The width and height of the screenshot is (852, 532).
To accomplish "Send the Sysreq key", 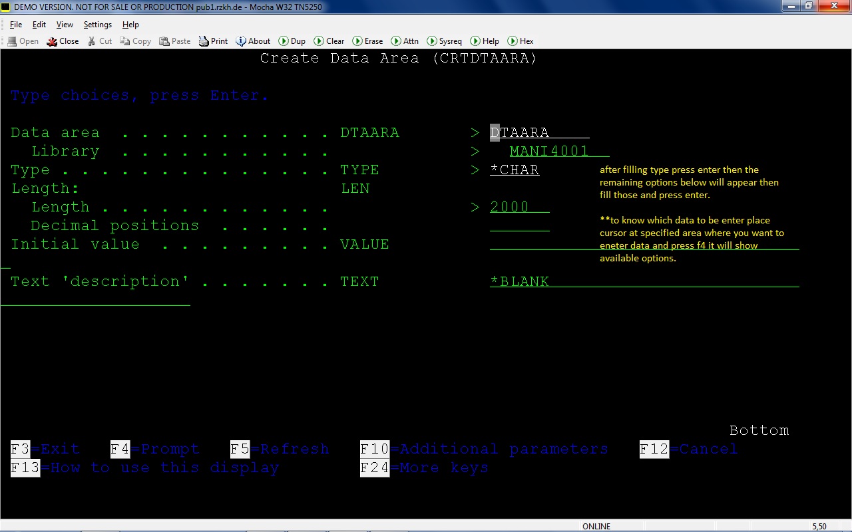I will pos(444,41).
